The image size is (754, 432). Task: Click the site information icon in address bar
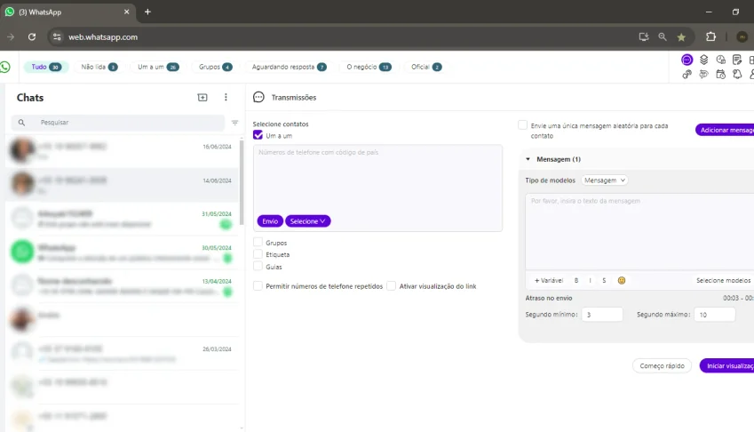(57, 37)
